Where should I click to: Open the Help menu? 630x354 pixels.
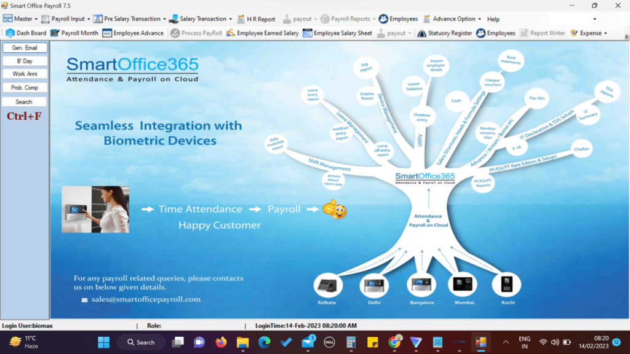tap(493, 19)
